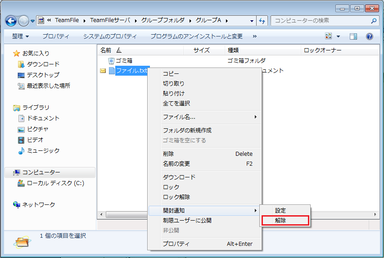Click the refresh button beside address bar
The height and width of the screenshot is (258, 384).
tap(262, 21)
